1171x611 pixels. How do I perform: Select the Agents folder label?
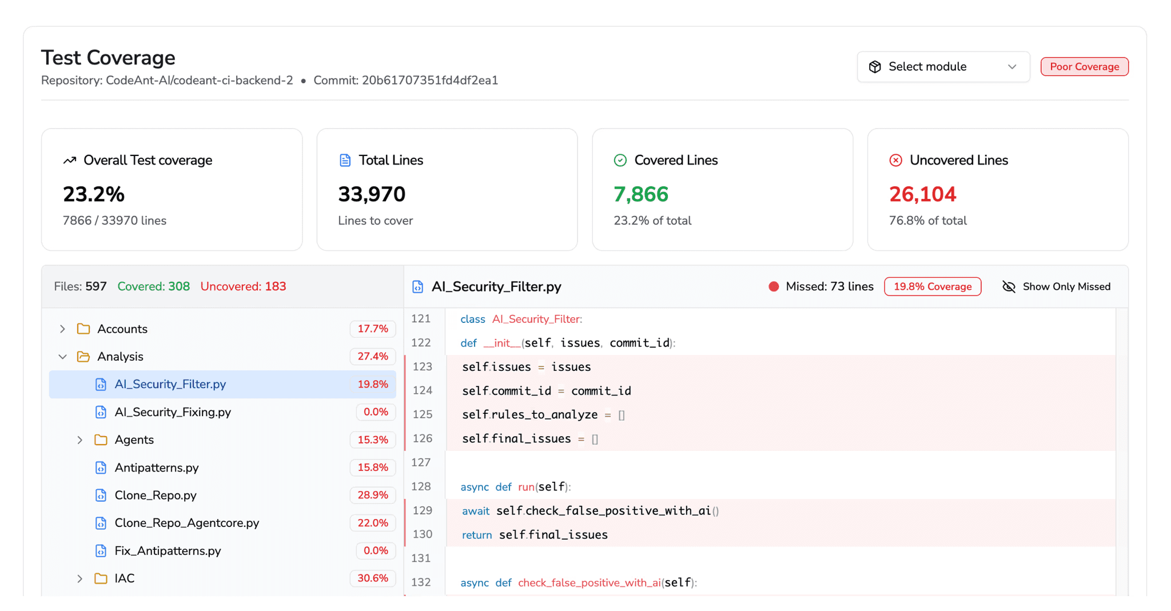(x=134, y=440)
